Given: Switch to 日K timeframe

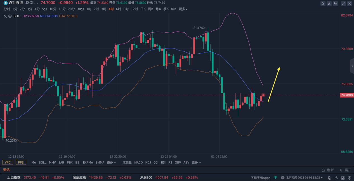Looking at the screenshot, I should coord(143,9).
